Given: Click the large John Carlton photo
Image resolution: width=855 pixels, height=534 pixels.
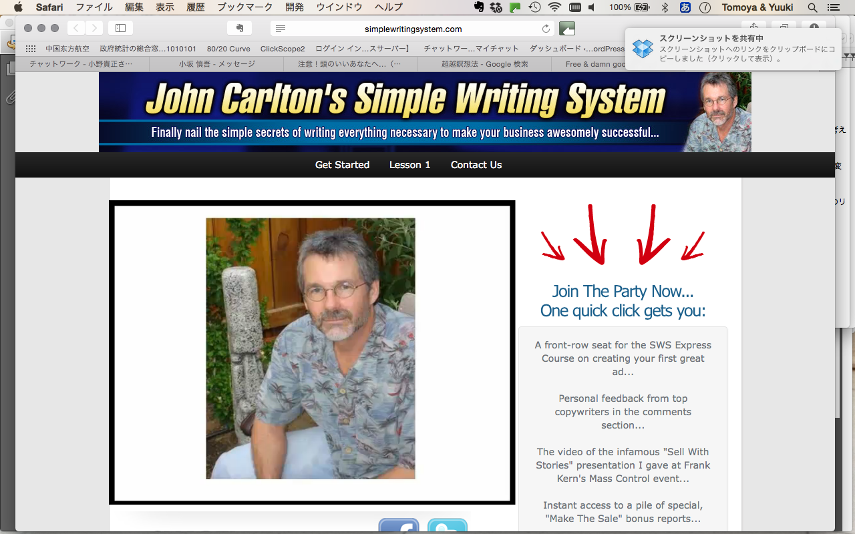Looking at the screenshot, I should point(311,348).
